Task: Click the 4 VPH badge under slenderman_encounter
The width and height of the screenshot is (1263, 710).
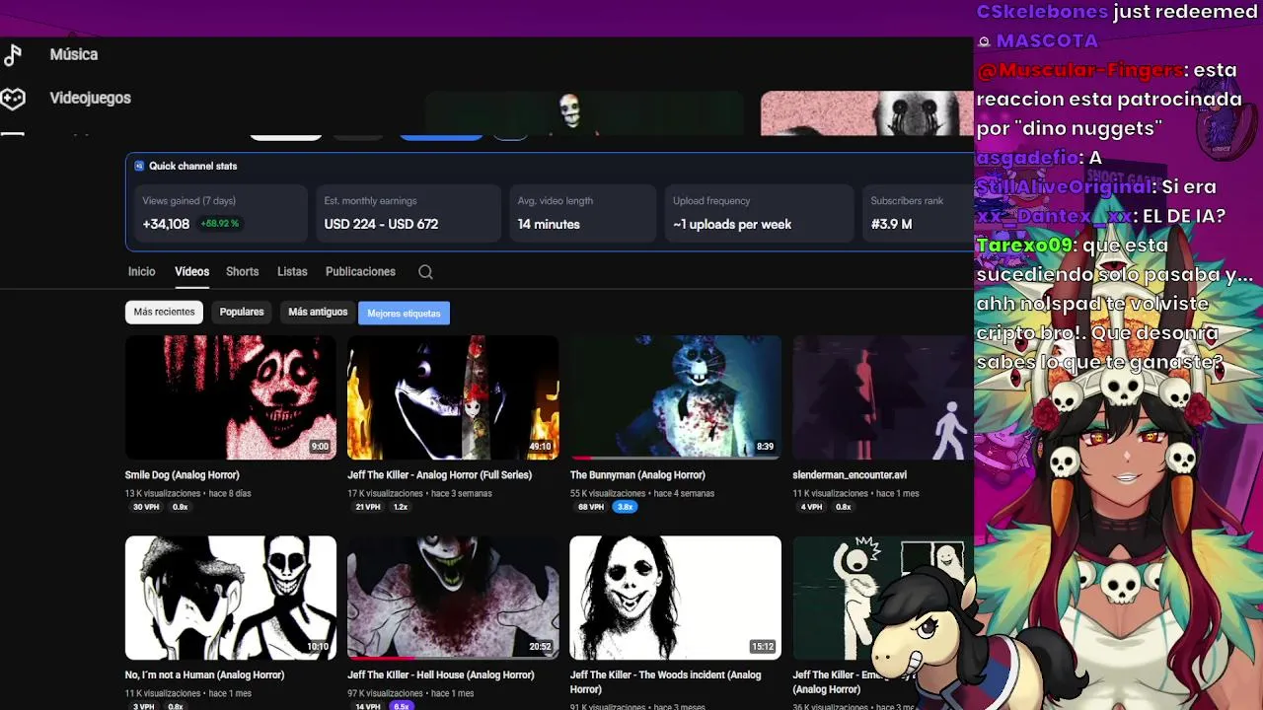Action: [x=811, y=507]
